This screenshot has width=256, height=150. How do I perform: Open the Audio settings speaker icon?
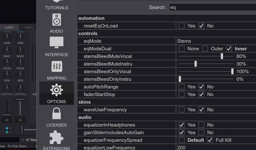pyautogui.click(x=57, y=19)
